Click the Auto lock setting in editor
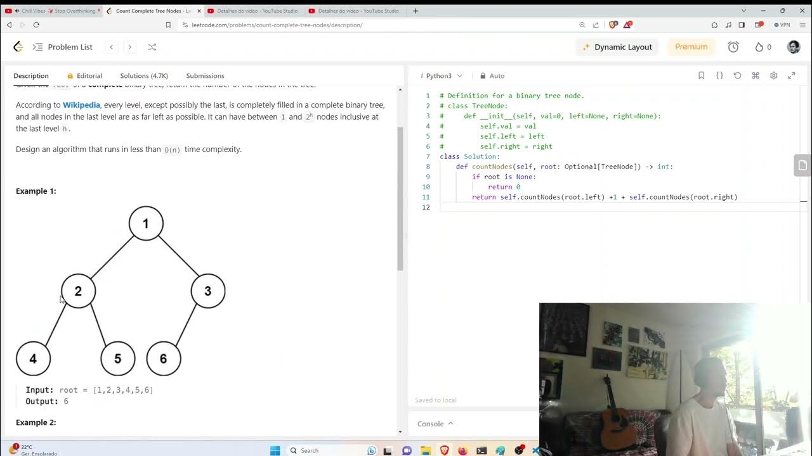The width and height of the screenshot is (812, 456). pyautogui.click(x=492, y=75)
